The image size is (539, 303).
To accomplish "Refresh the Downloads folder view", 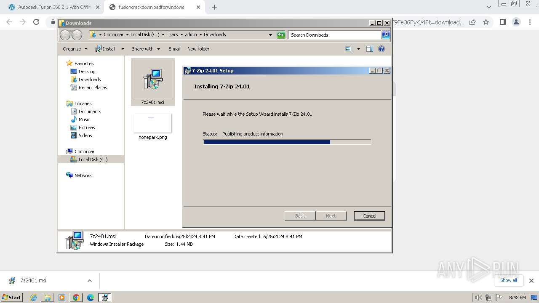I will tap(281, 35).
